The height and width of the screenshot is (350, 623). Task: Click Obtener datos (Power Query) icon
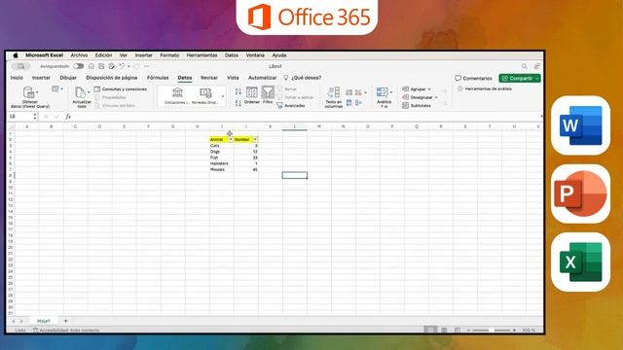[x=28, y=92]
